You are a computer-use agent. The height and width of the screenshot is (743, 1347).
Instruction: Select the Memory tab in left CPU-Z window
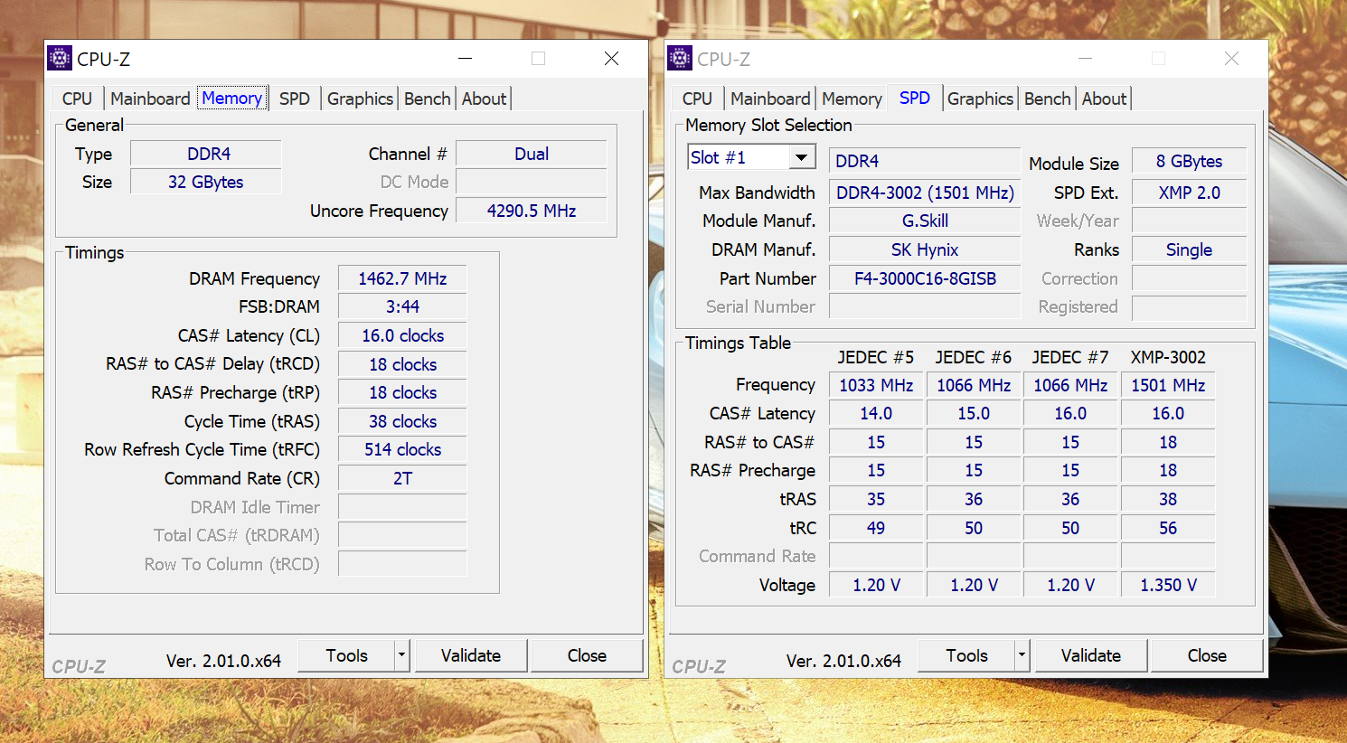pos(232,98)
